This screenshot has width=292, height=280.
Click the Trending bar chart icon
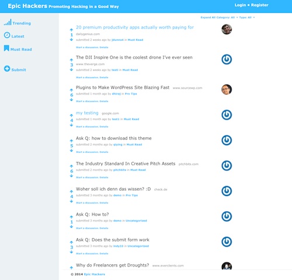point(8,22)
